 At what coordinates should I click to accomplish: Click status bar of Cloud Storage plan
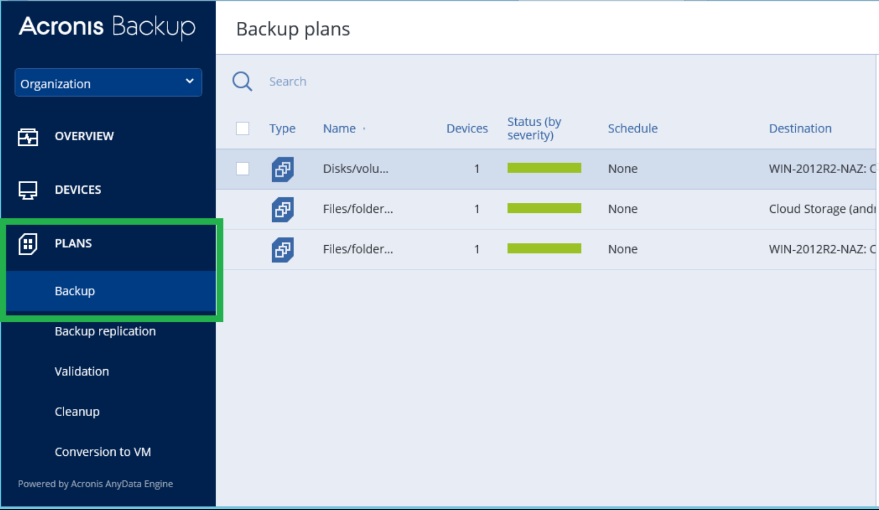544,208
